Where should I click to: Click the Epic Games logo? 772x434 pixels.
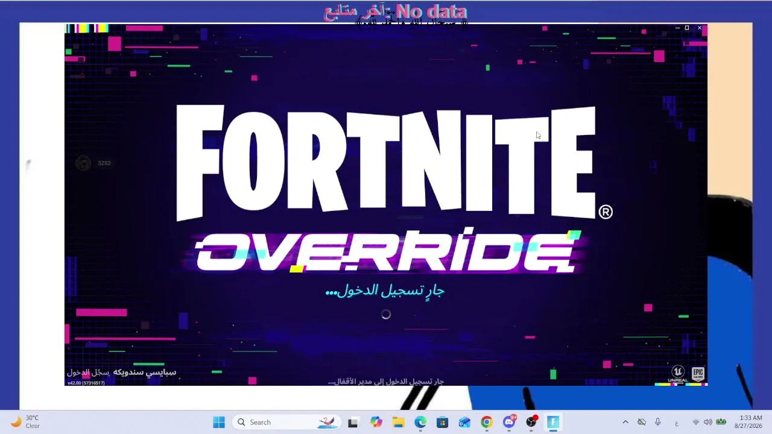pos(698,374)
